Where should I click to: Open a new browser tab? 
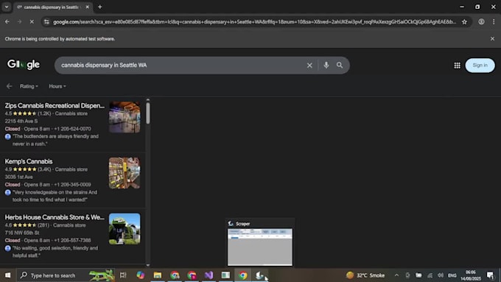pos(99,7)
